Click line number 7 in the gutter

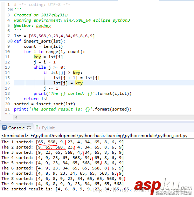(8, 36)
